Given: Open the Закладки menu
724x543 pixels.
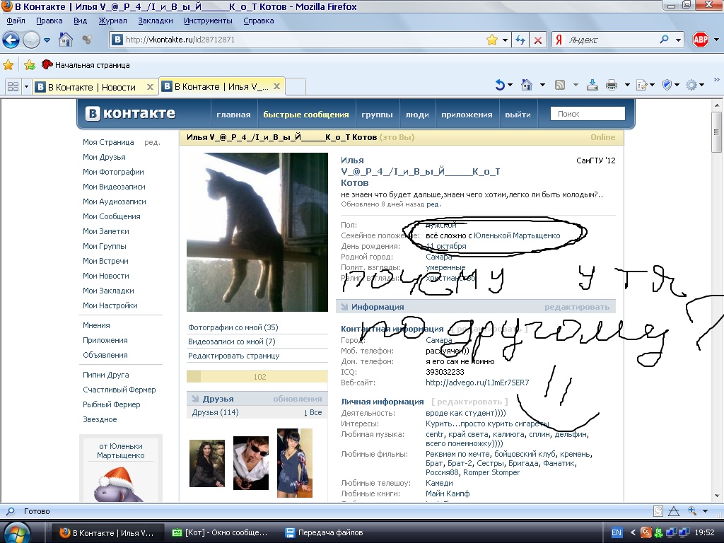Looking at the screenshot, I should (x=155, y=21).
